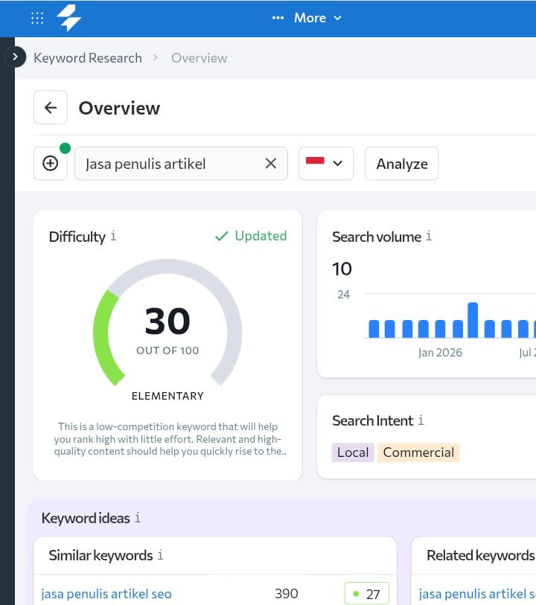This screenshot has width=536, height=605.
Task: Show Keyword ideas info icon
Action: coord(138,518)
